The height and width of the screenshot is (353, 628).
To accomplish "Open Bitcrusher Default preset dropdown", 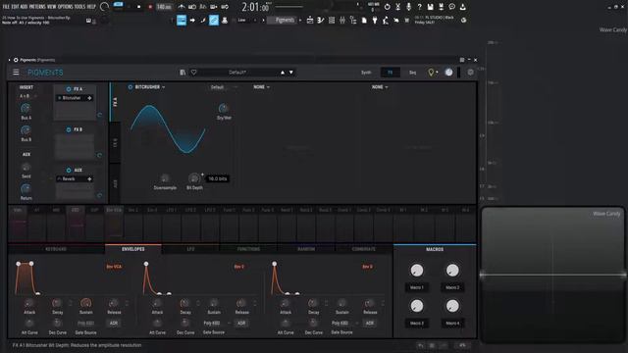I will [224, 87].
